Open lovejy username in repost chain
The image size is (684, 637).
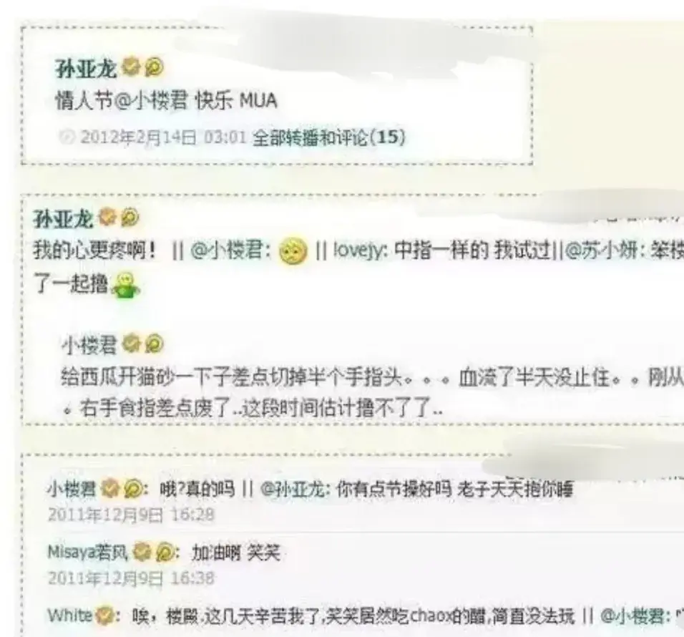[359, 252]
